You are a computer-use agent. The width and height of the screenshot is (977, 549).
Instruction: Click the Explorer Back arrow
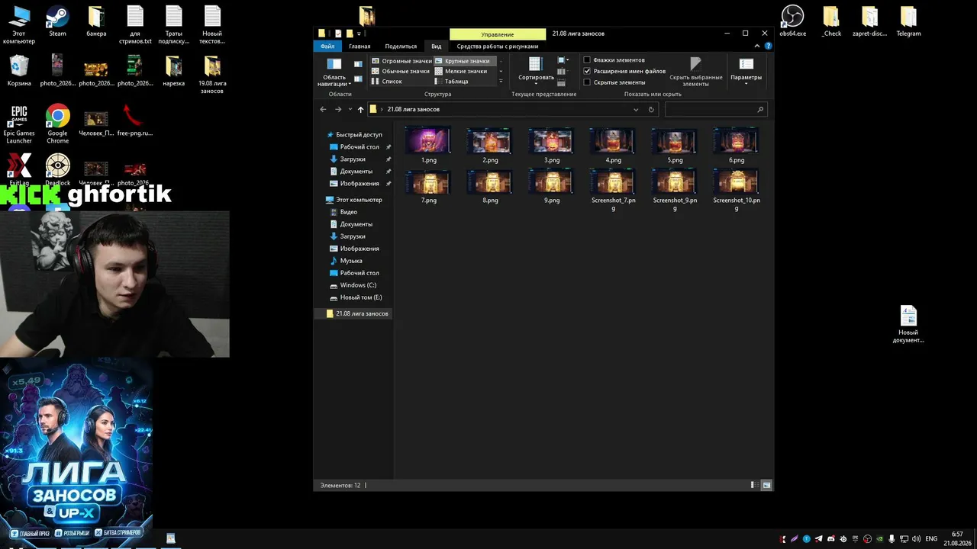[323, 109]
